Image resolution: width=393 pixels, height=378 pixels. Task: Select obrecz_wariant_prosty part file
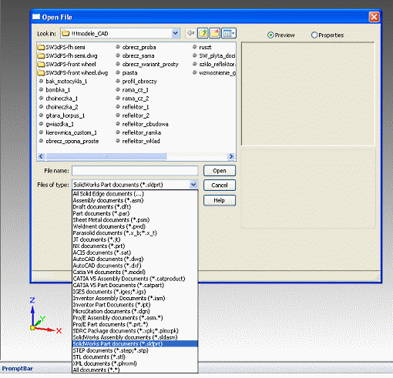point(146,64)
